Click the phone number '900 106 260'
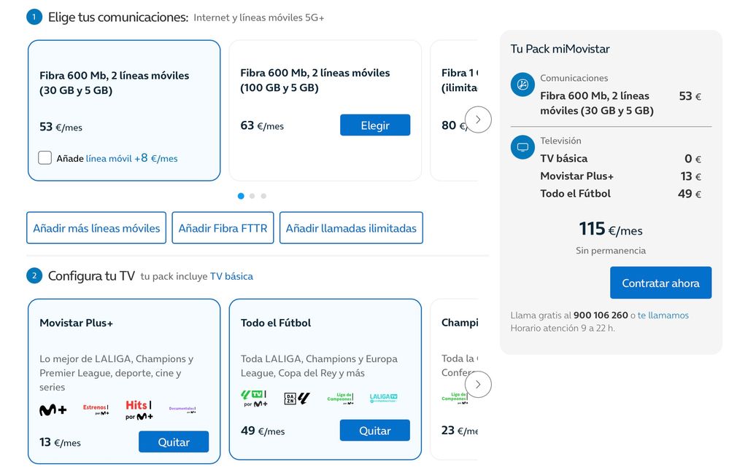 pos(601,315)
